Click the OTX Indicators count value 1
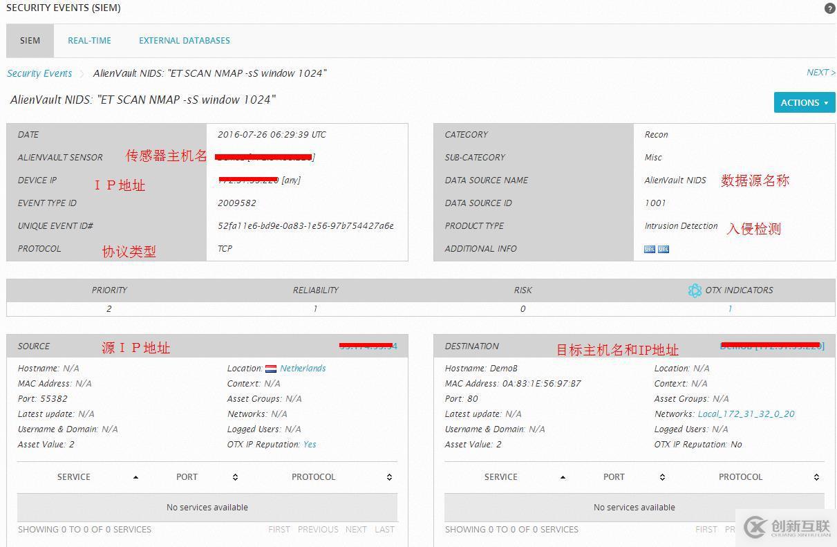Viewport: 837px width, 547px height. pyautogui.click(x=730, y=309)
